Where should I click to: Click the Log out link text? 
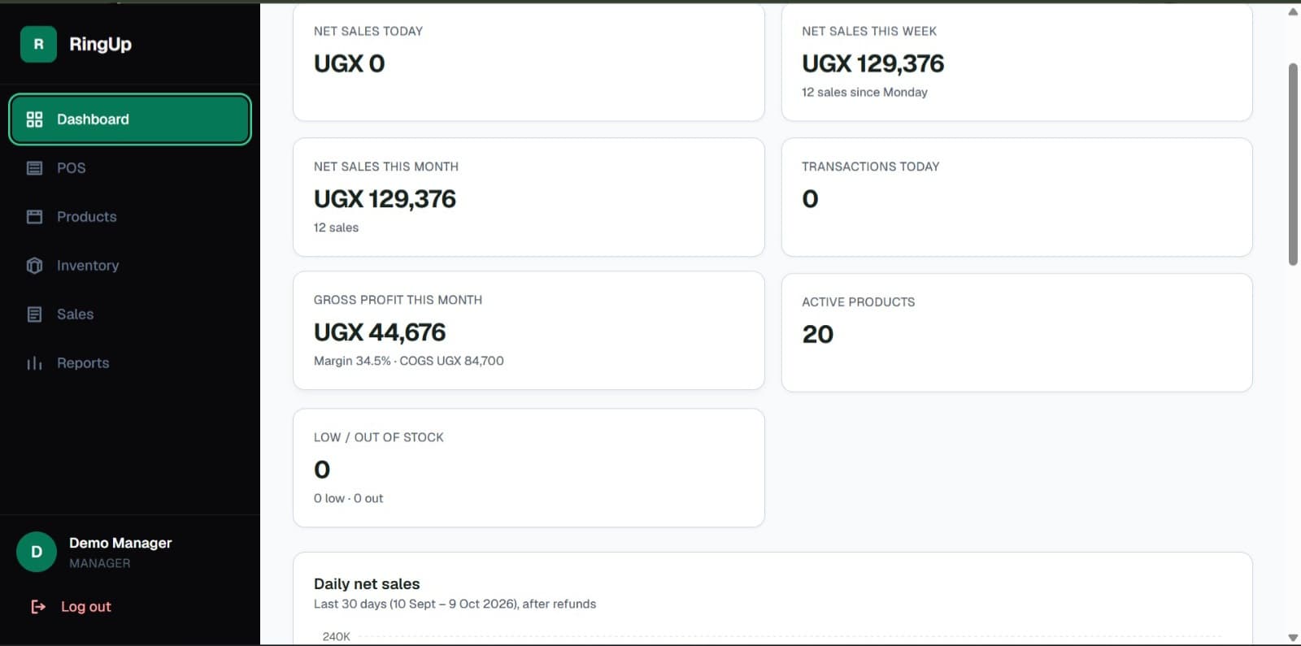coord(86,606)
